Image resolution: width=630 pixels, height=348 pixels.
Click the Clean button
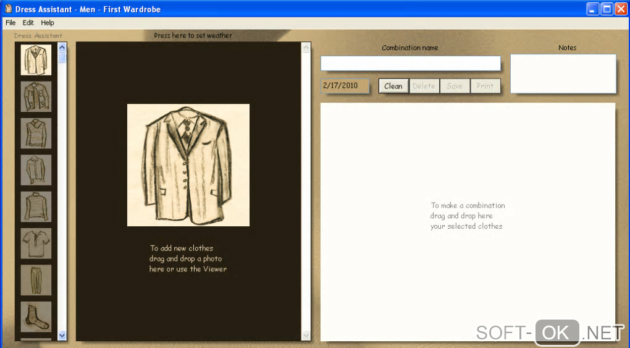pyautogui.click(x=393, y=86)
